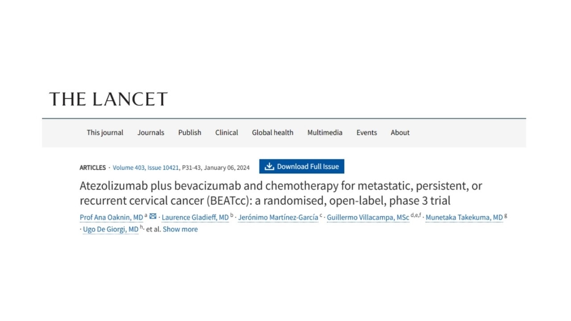The height and width of the screenshot is (321, 571).
Task: Click the email envelope icon beside Ana Oaknin
Action: pos(153,216)
